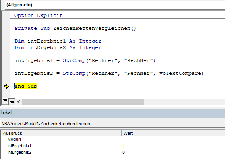The width and height of the screenshot is (225, 159).
Task: Click Modul1 label in Locals tree
Action: coord(14,140)
